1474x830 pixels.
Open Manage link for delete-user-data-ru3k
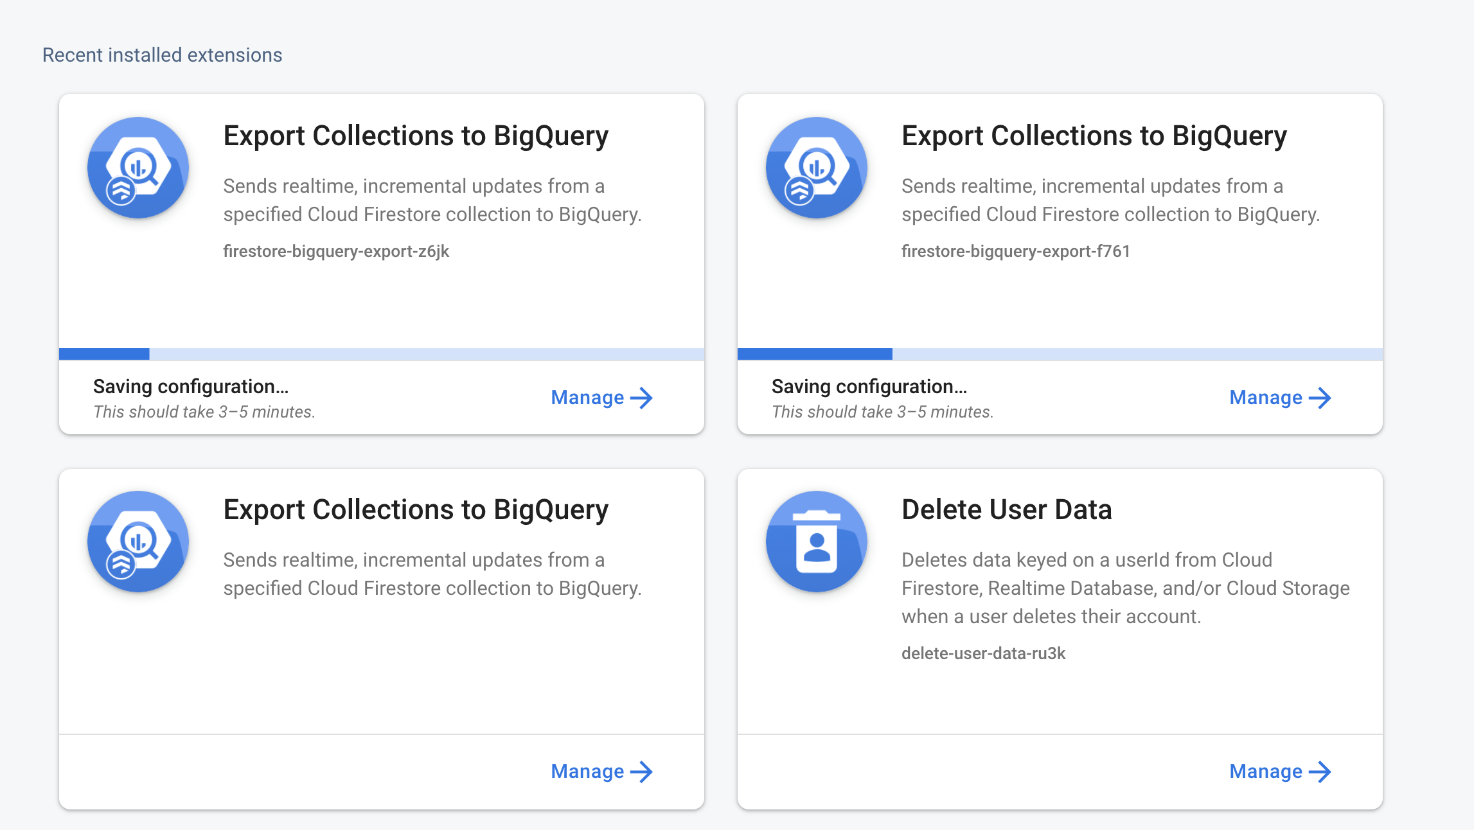coord(1281,772)
